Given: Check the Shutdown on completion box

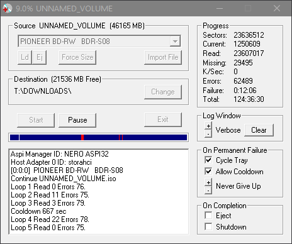Looking at the screenshot, I should (208, 226).
